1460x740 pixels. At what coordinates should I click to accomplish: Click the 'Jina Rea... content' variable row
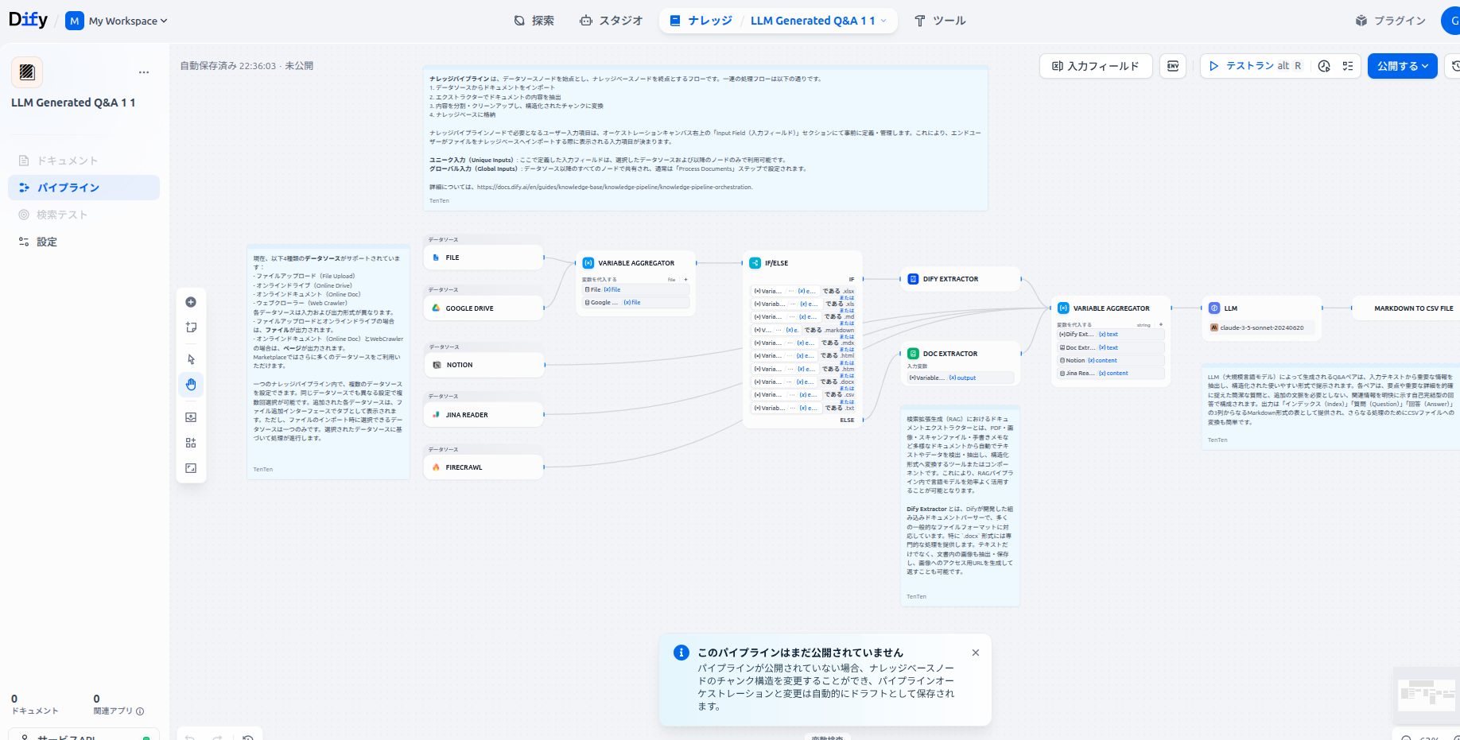(x=1111, y=373)
